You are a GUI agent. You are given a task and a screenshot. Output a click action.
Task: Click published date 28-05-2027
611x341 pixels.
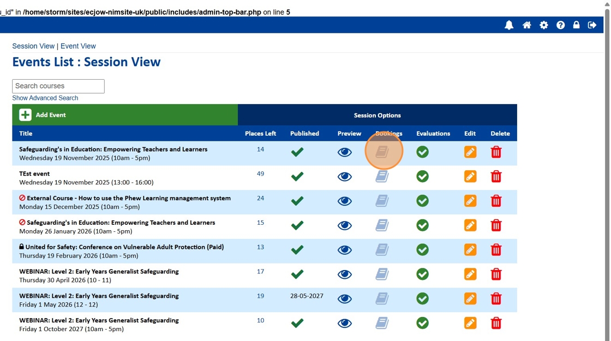[x=307, y=296]
